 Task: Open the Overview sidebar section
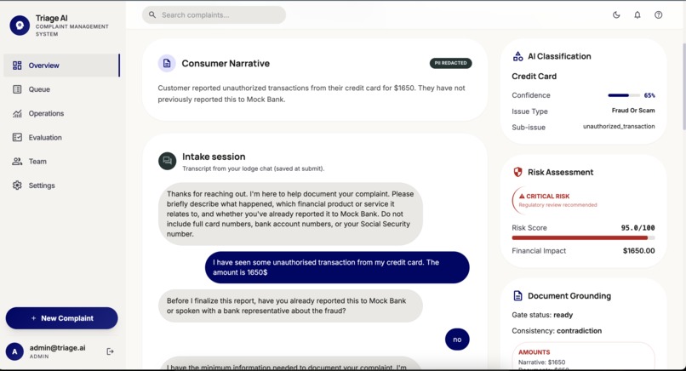pos(61,66)
